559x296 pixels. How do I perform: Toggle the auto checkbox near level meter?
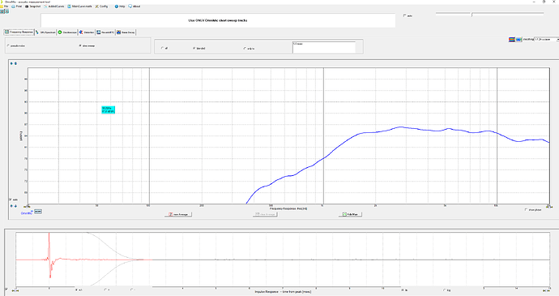tap(408, 15)
